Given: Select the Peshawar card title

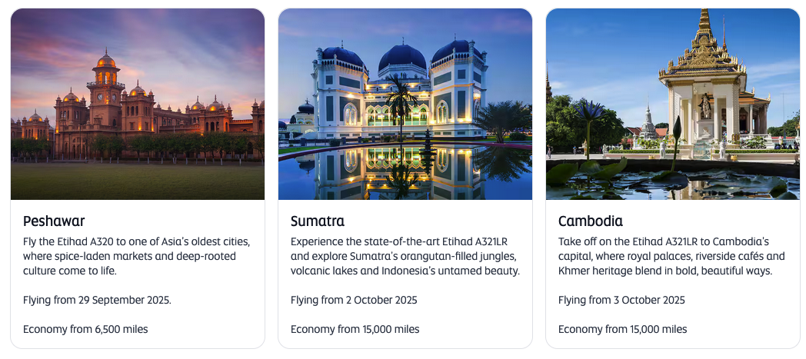Looking at the screenshot, I should tap(54, 221).
